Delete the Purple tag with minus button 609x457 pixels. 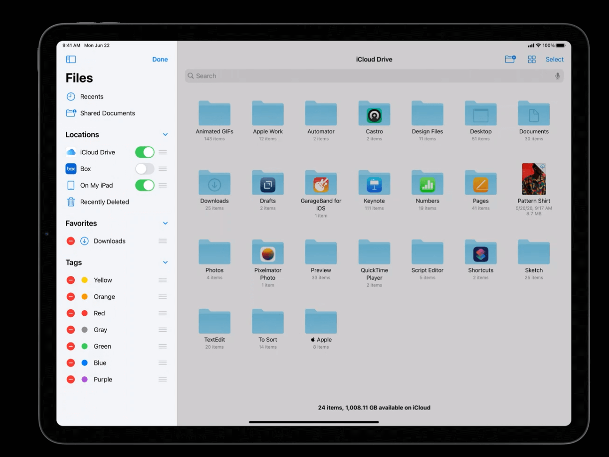click(x=71, y=379)
